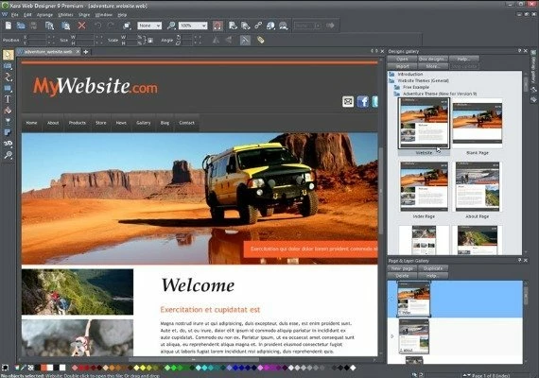Screen dimensions: 539x378
Task: Click the Export website icon
Action: pos(246,26)
